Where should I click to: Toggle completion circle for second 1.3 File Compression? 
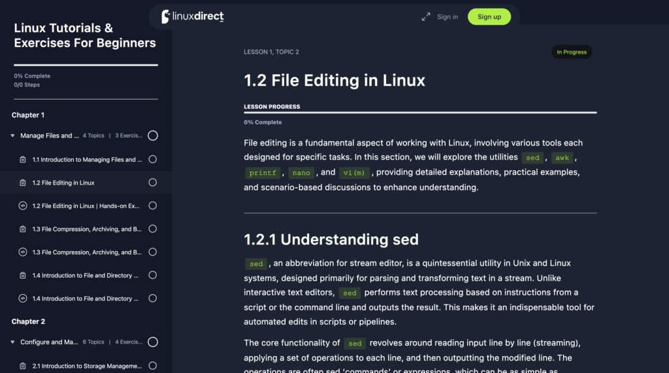pyautogui.click(x=153, y=252)
